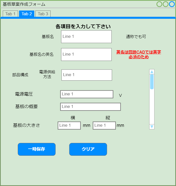Image resolution: width=176 pixels, height=186 pixels.
Task: Click the scrollbar up arrow
Action: tap(152, 72)
